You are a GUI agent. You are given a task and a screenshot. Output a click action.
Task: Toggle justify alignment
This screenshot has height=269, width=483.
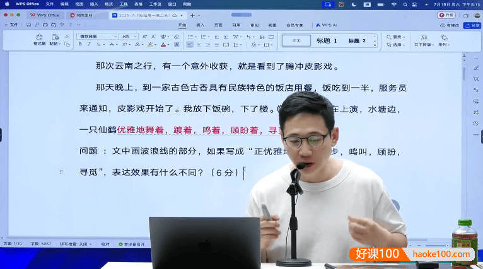(217, 45)
